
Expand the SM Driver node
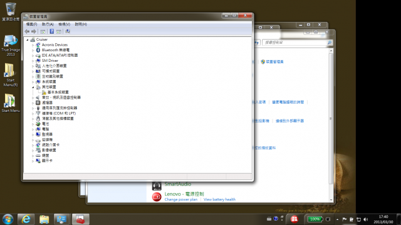[33, 61]
